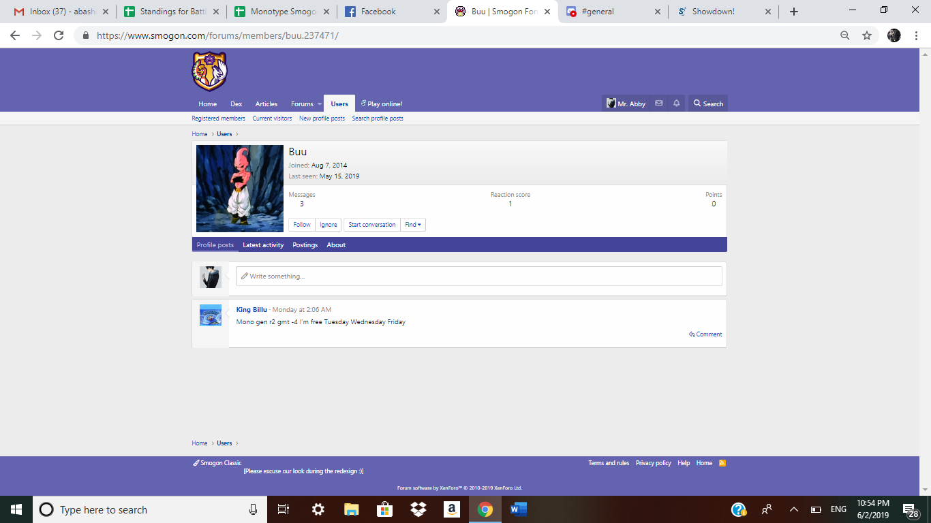The width and height of the screenshot is (931, 523).
Task: Click inside the Write something box
Action: [x=479, y=276]
